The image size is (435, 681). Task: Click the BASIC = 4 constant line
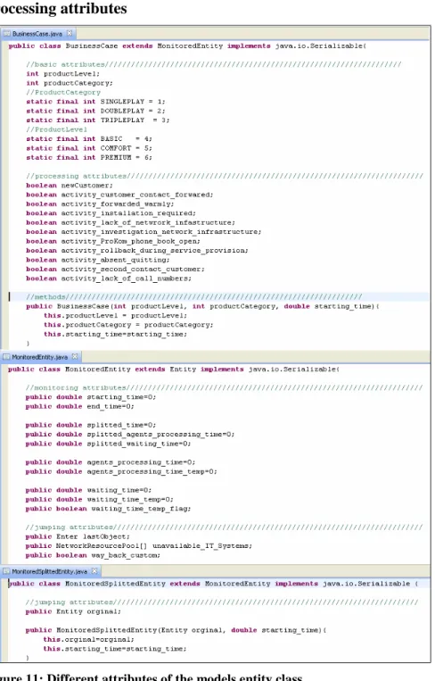(x=89, y=139)
